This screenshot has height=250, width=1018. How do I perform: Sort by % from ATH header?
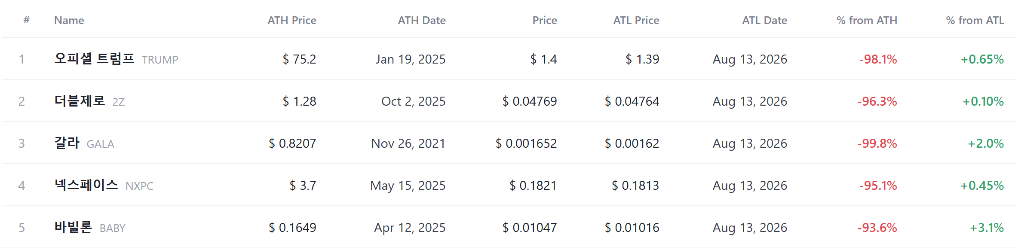pos(867,20)
